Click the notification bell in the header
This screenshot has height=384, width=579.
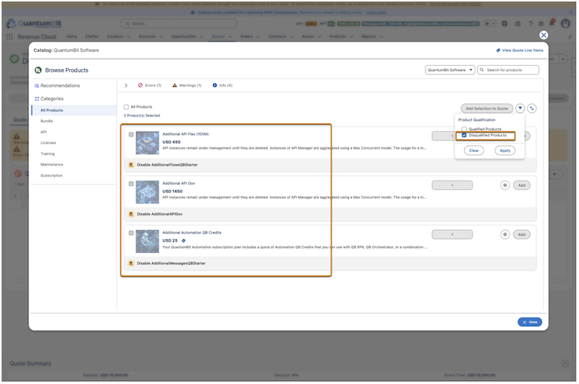[551, 23]
